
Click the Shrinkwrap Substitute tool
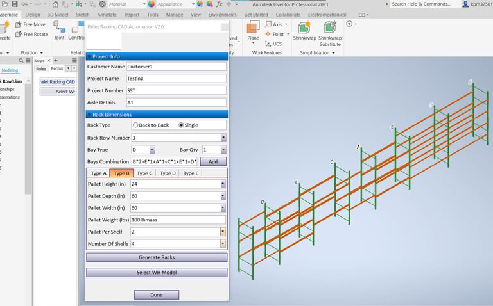pos(330,34)
